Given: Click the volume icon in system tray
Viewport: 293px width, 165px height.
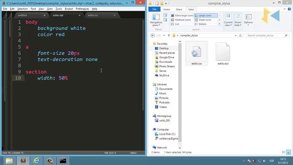Looking at the screenshot, I should 265,161.
